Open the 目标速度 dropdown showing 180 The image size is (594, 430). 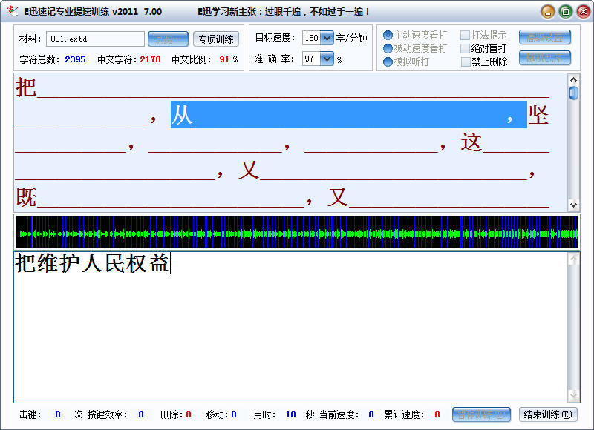327,38
